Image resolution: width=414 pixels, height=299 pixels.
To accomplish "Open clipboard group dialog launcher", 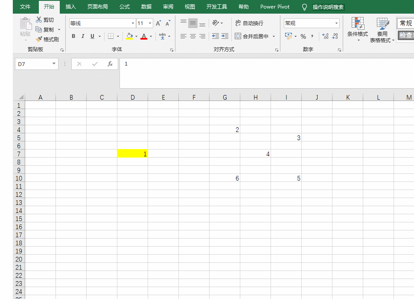I will (x=62, y=50).
